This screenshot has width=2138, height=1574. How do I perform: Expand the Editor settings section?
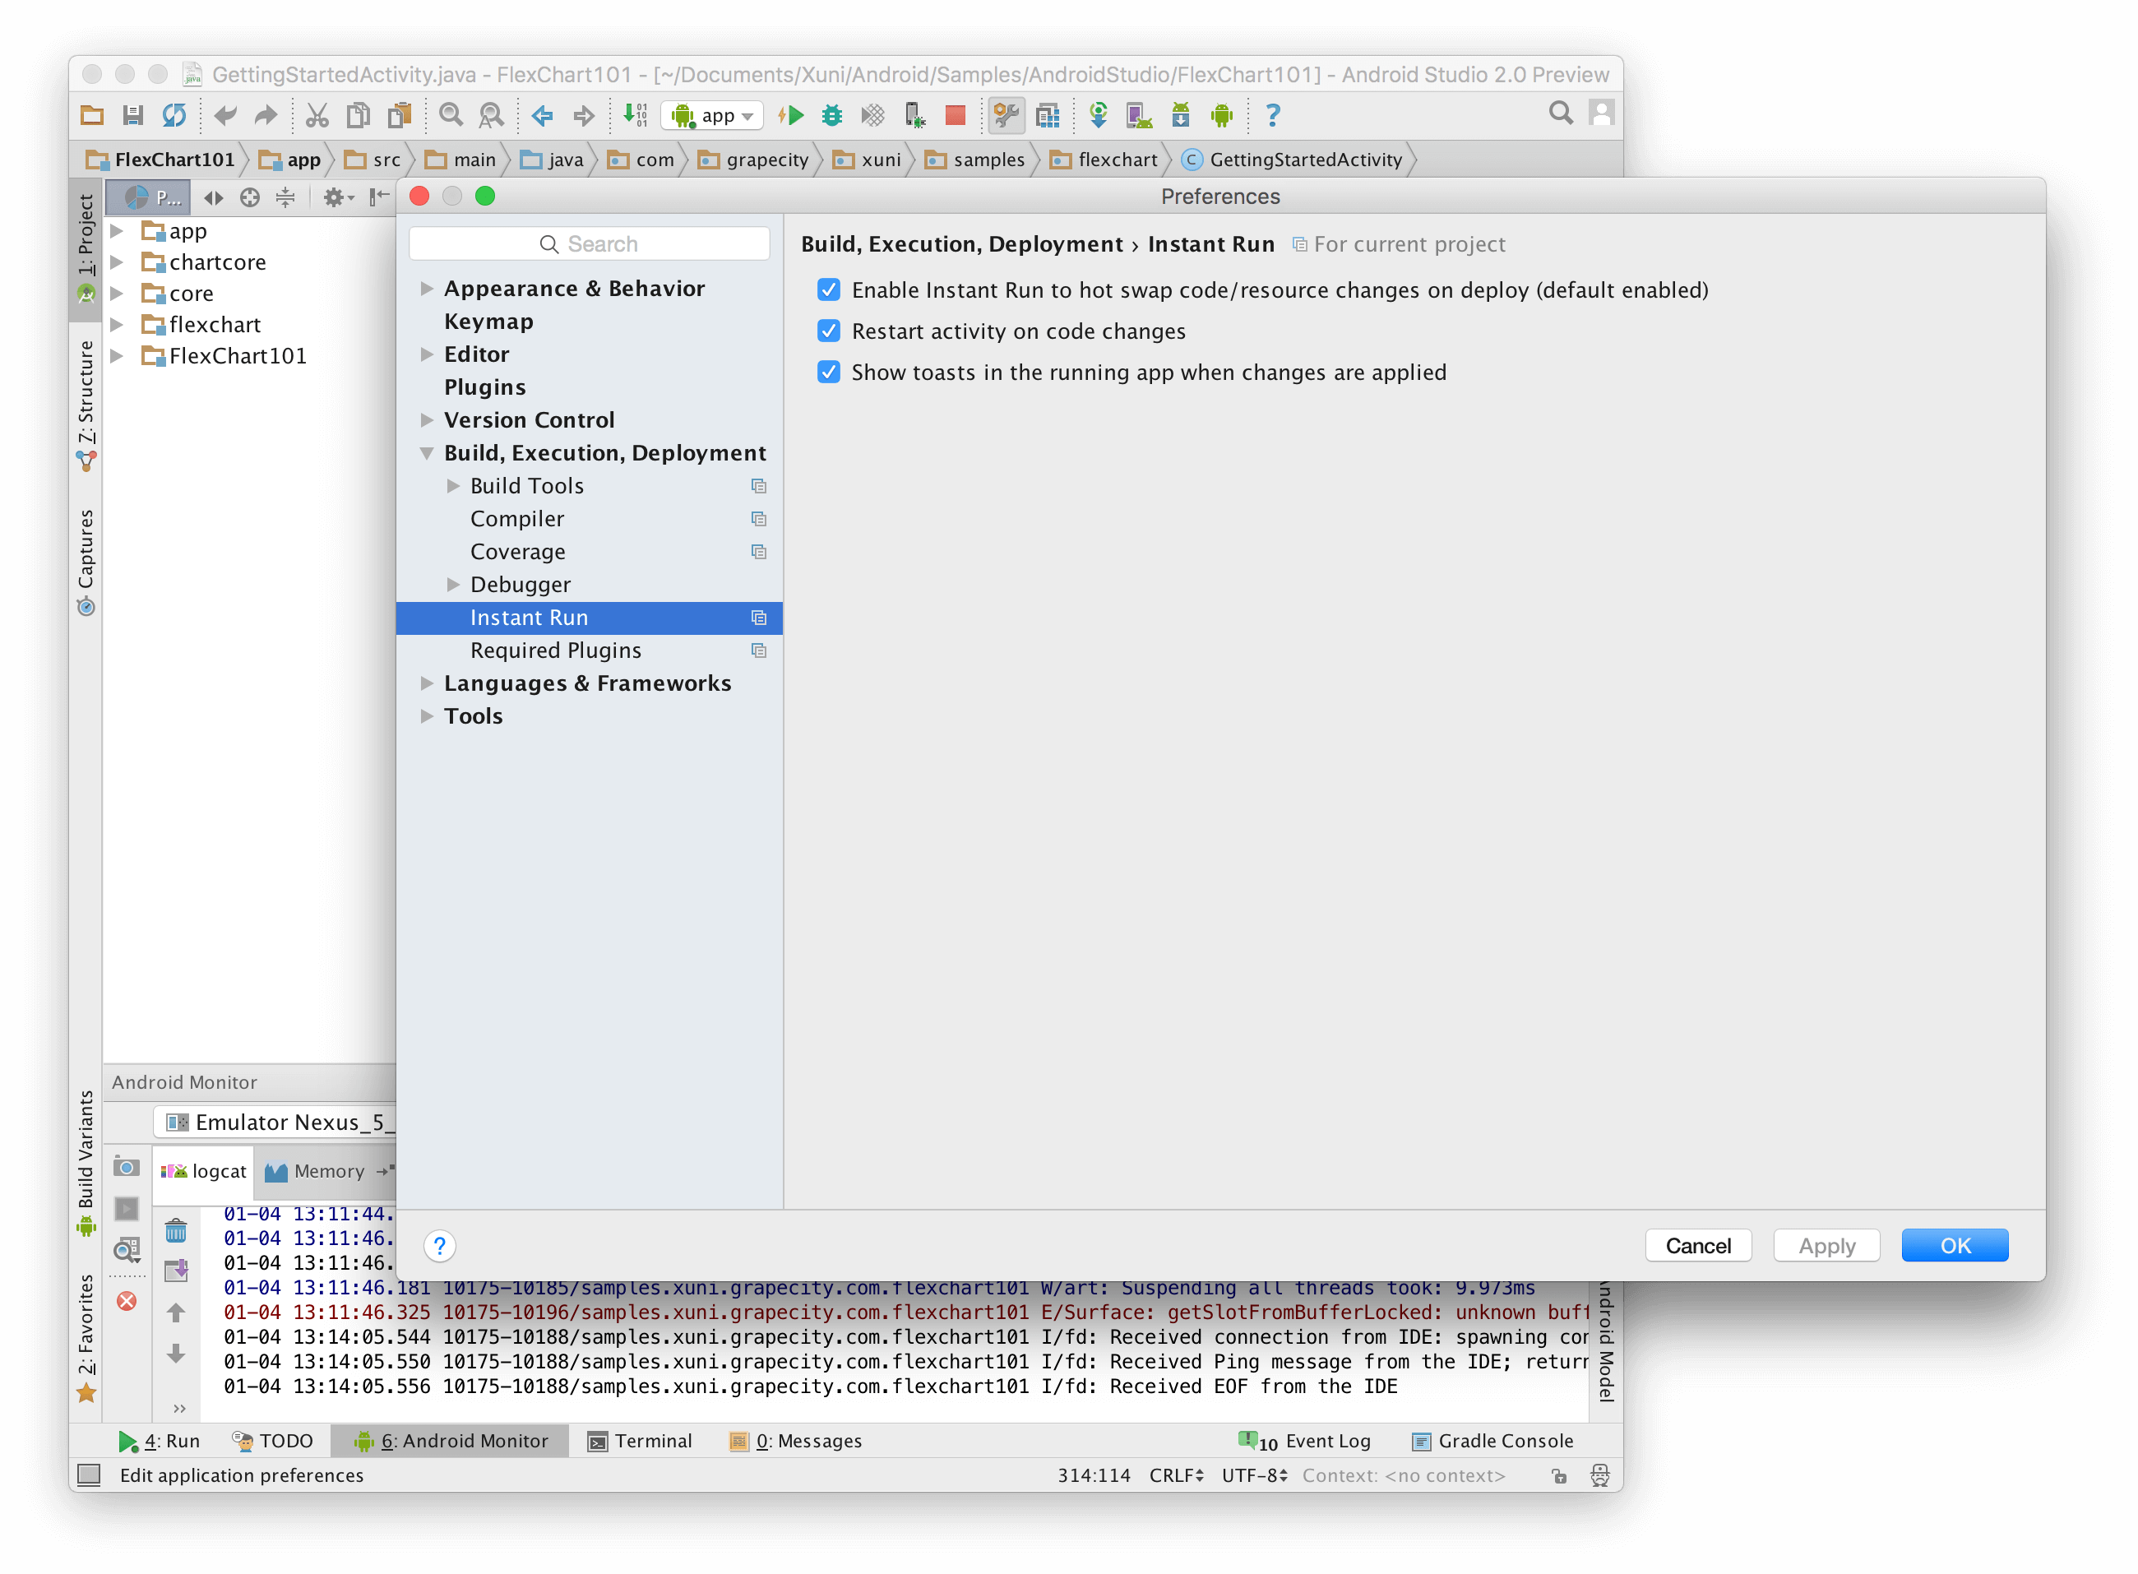427,354
